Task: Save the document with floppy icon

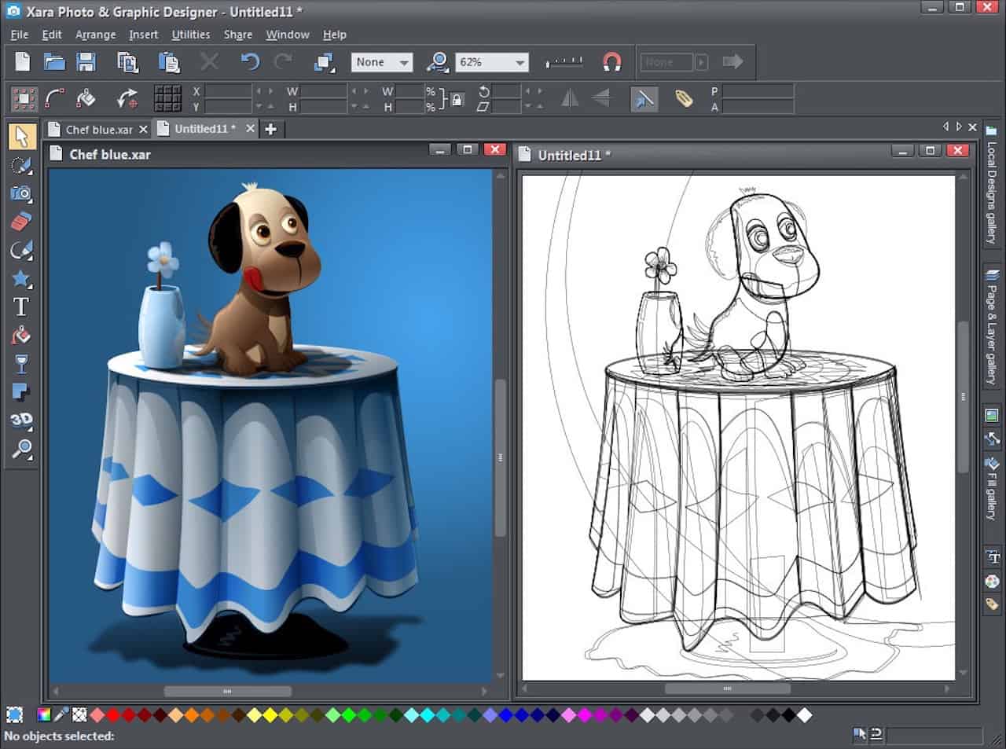Action: pyautogui.click(x=86, y=62)
